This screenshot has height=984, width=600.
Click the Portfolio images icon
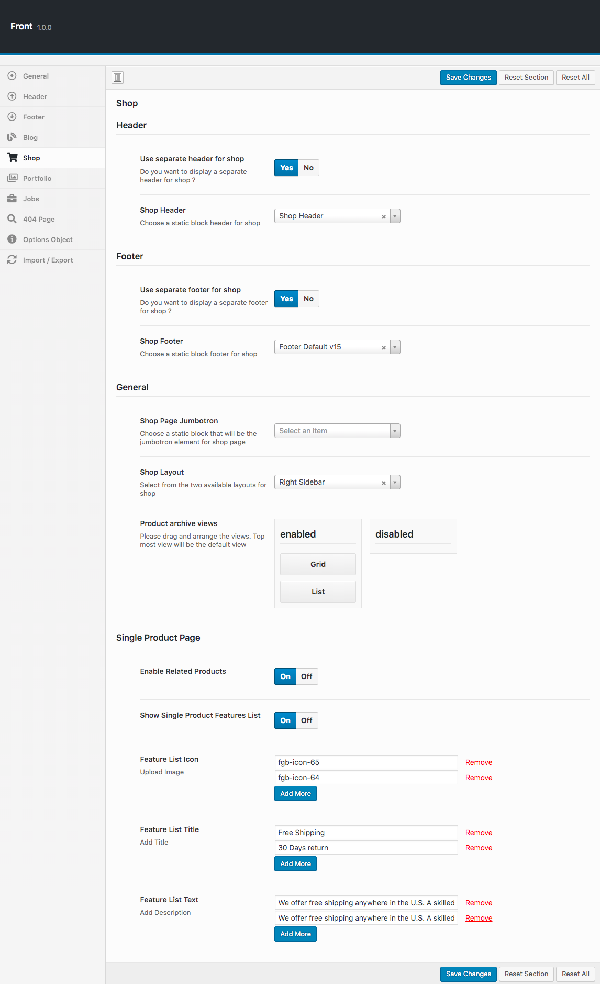click(12, 178)
